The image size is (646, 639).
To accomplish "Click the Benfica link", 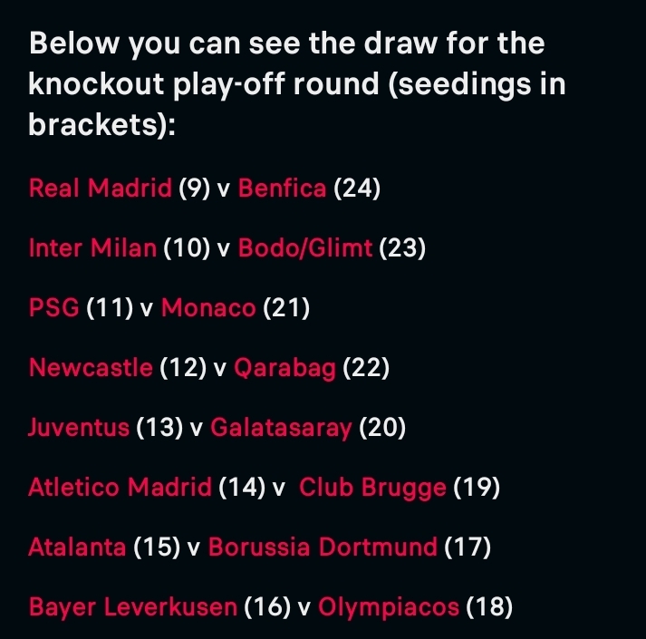I will coord(282,189).
